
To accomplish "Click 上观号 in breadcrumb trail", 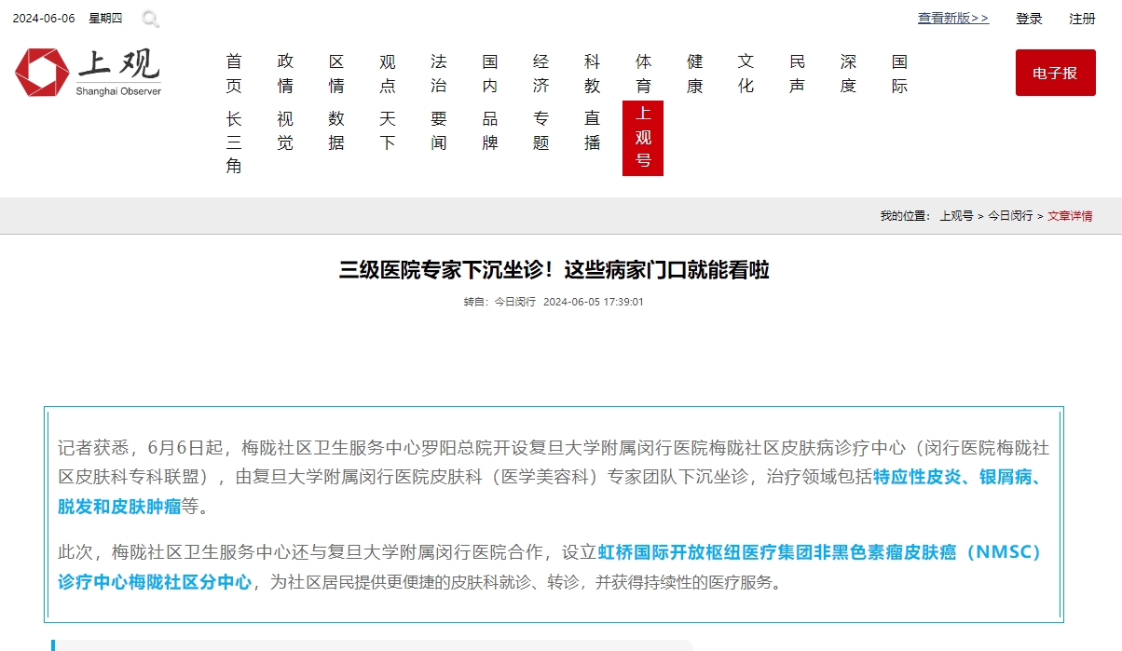I will coord(955,216).
